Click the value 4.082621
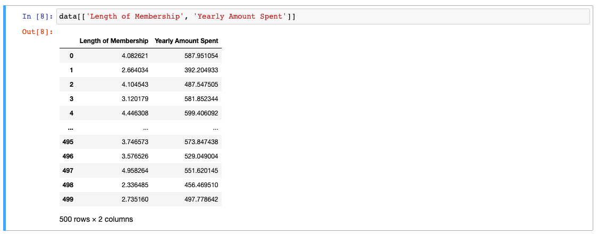This screenshot has width=598, height=234. (x=135, y=56)
